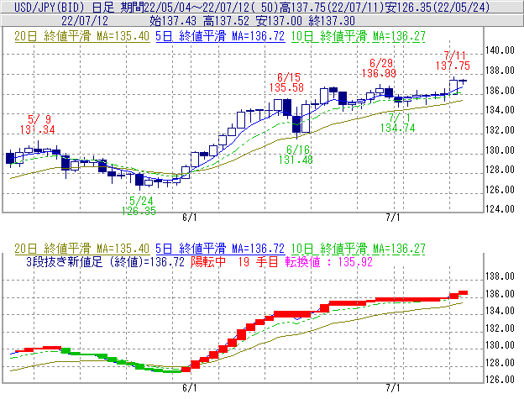Click lower chart 136.00 price axis label
Screen dimensions: 524x399
[x=500, y=294]
